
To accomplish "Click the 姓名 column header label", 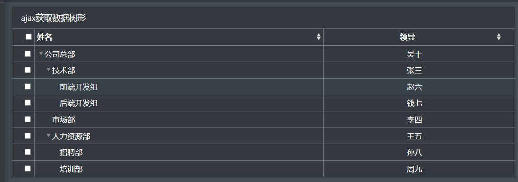I will pyautogui.click(x=45, y=37).
